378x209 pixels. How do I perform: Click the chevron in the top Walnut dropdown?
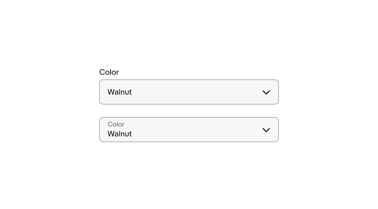(266, 92)
